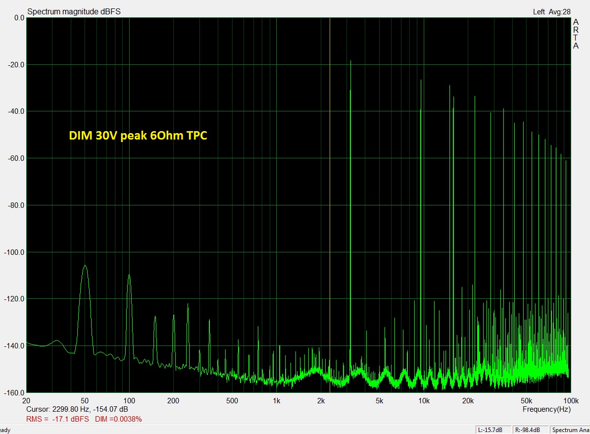Click the 'Spectrum Ana' status bar panel
The height and width of the screenshot is (434, 590).
(570, 430)
